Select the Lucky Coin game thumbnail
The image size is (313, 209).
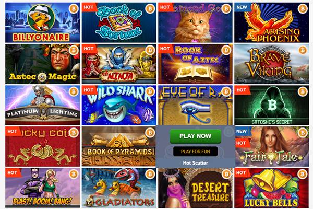(x=43, y=147)
